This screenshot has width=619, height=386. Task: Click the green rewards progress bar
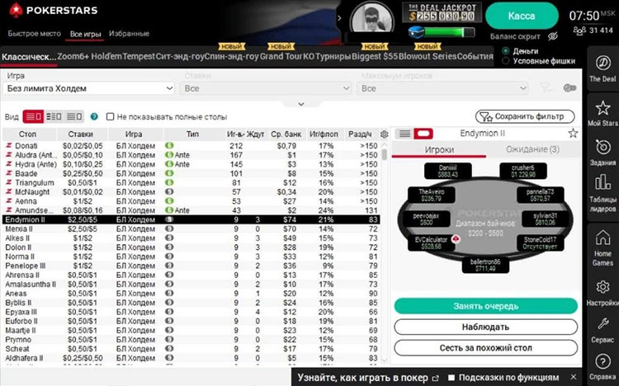[x=449, y=32]
